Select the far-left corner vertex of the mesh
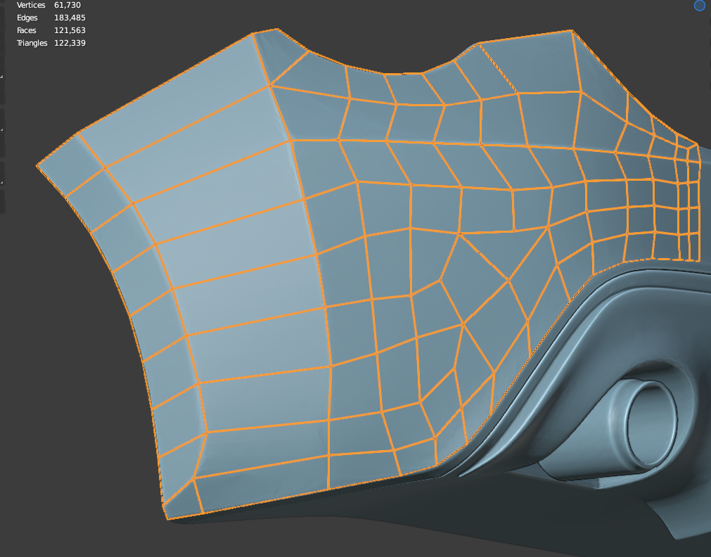This screenshot has height=557, width=711. (37, 166)
